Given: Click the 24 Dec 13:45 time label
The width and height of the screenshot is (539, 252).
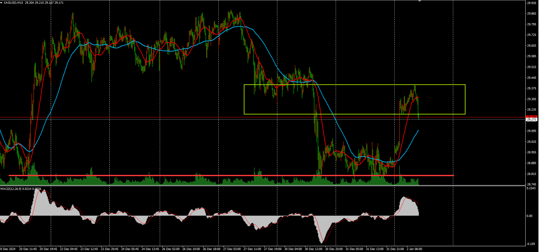Looking at the screenshot, I should click(x=150, y=249).
